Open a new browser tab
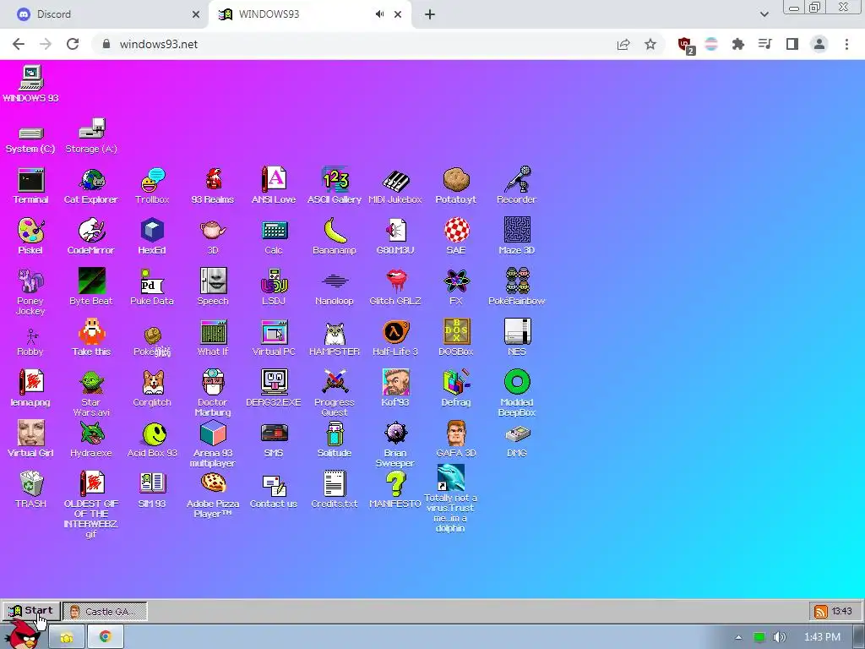Viewport: 865px width, 649px height. (x=430, y=14)
